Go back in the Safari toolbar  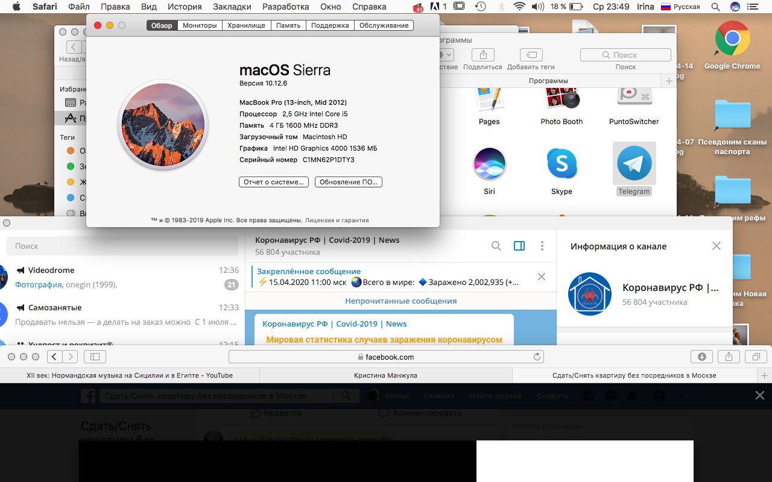54,357
